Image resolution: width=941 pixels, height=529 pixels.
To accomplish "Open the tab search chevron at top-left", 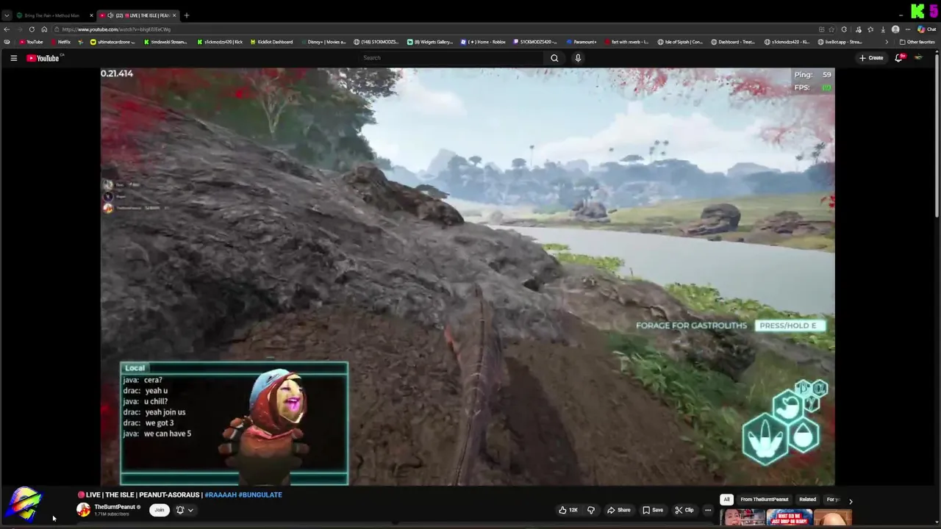I will [x=7, y=15].
